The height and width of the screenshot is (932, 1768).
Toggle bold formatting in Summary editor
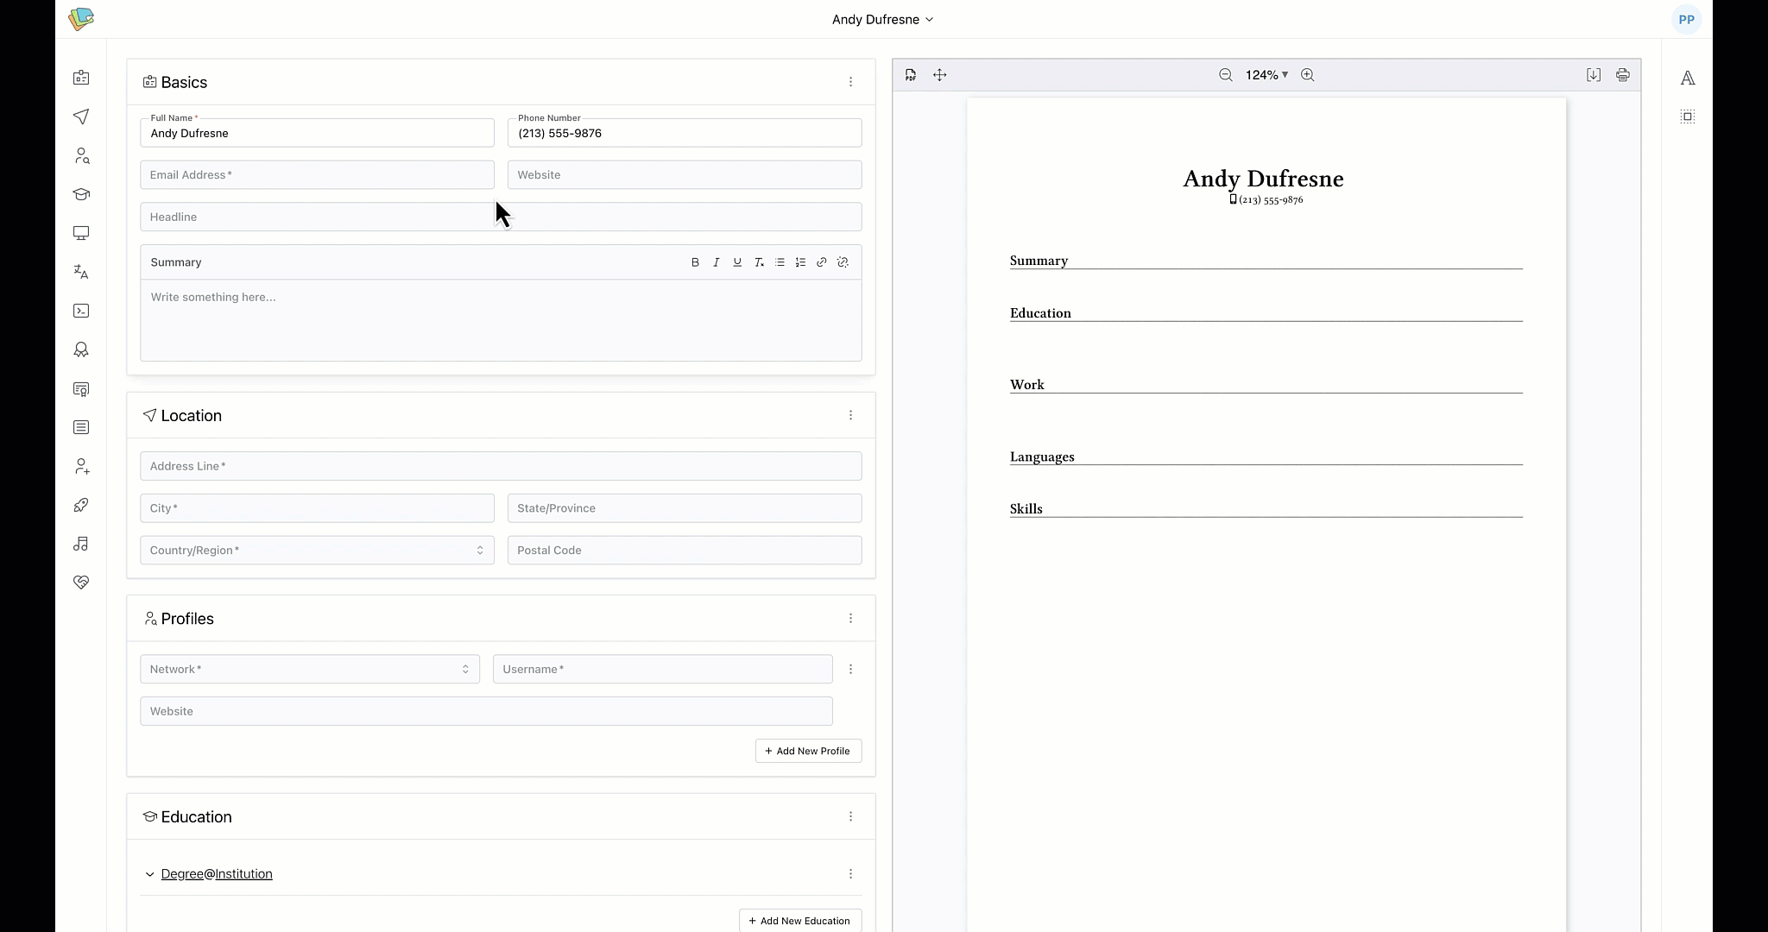coord(695,262)
